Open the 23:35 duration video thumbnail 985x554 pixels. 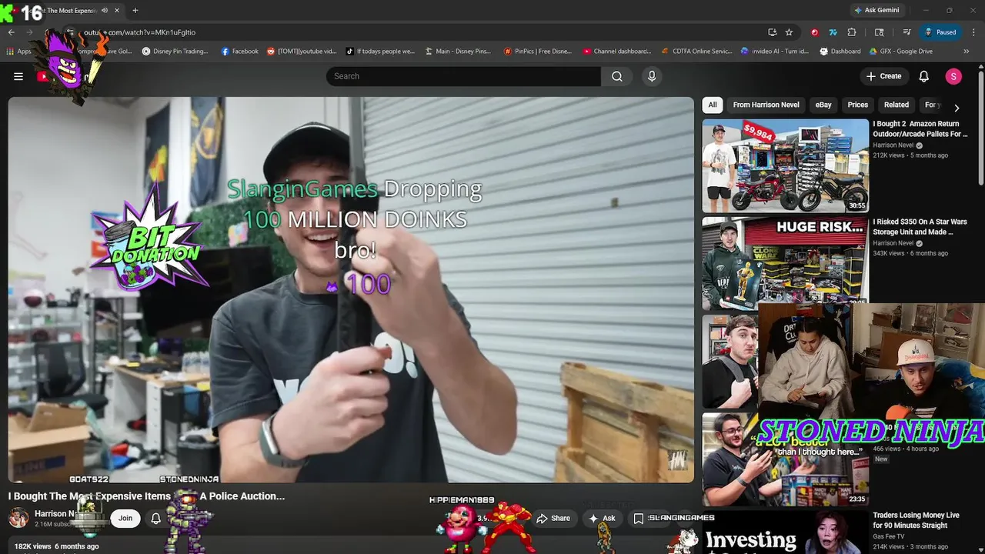click(x=785, y=459)
